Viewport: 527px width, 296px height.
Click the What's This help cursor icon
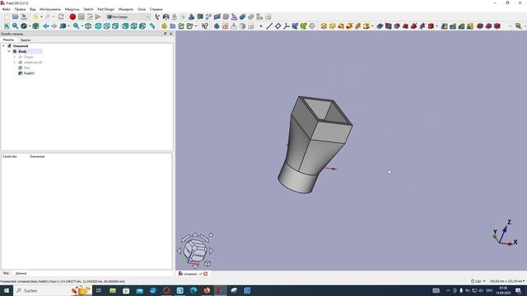[x=205, y=25]
